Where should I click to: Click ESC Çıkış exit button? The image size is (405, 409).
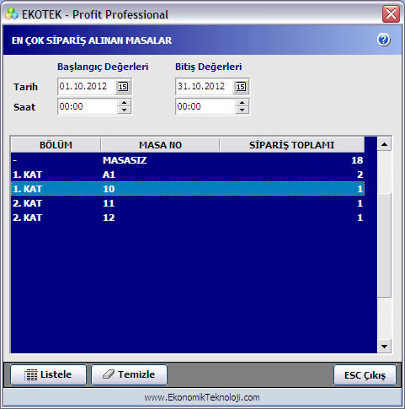click(365, 374)
